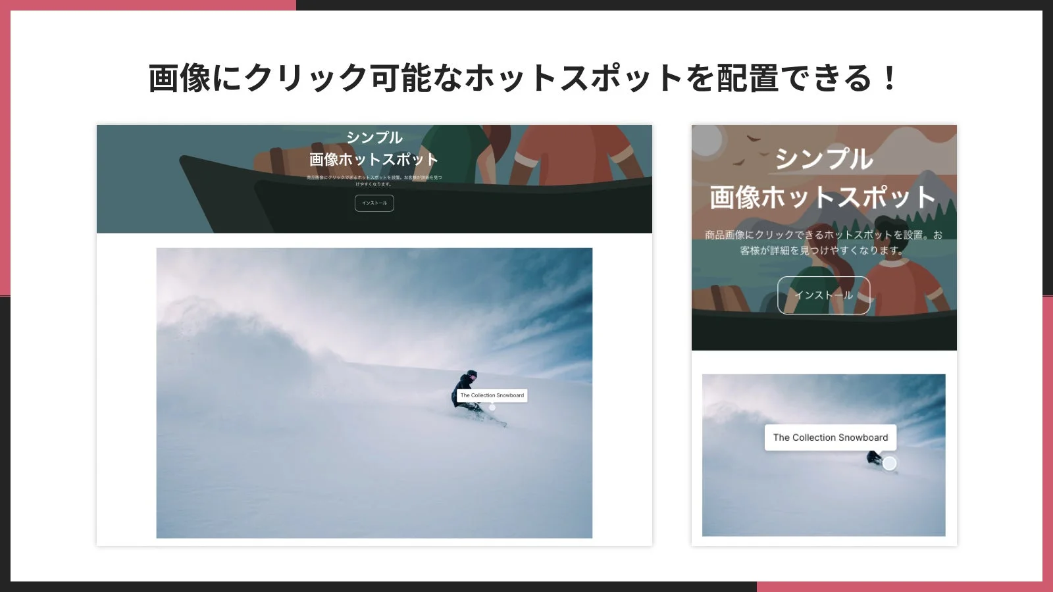Viewport: 1053px width, 592px height.
Task: Click the desktop snowboarder photo
Action: coord(374,393)
